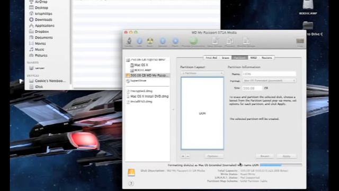Open the Format pop-up menu
Screen dimensions: 339x191
pyautogui.click(x=269, y=81)
